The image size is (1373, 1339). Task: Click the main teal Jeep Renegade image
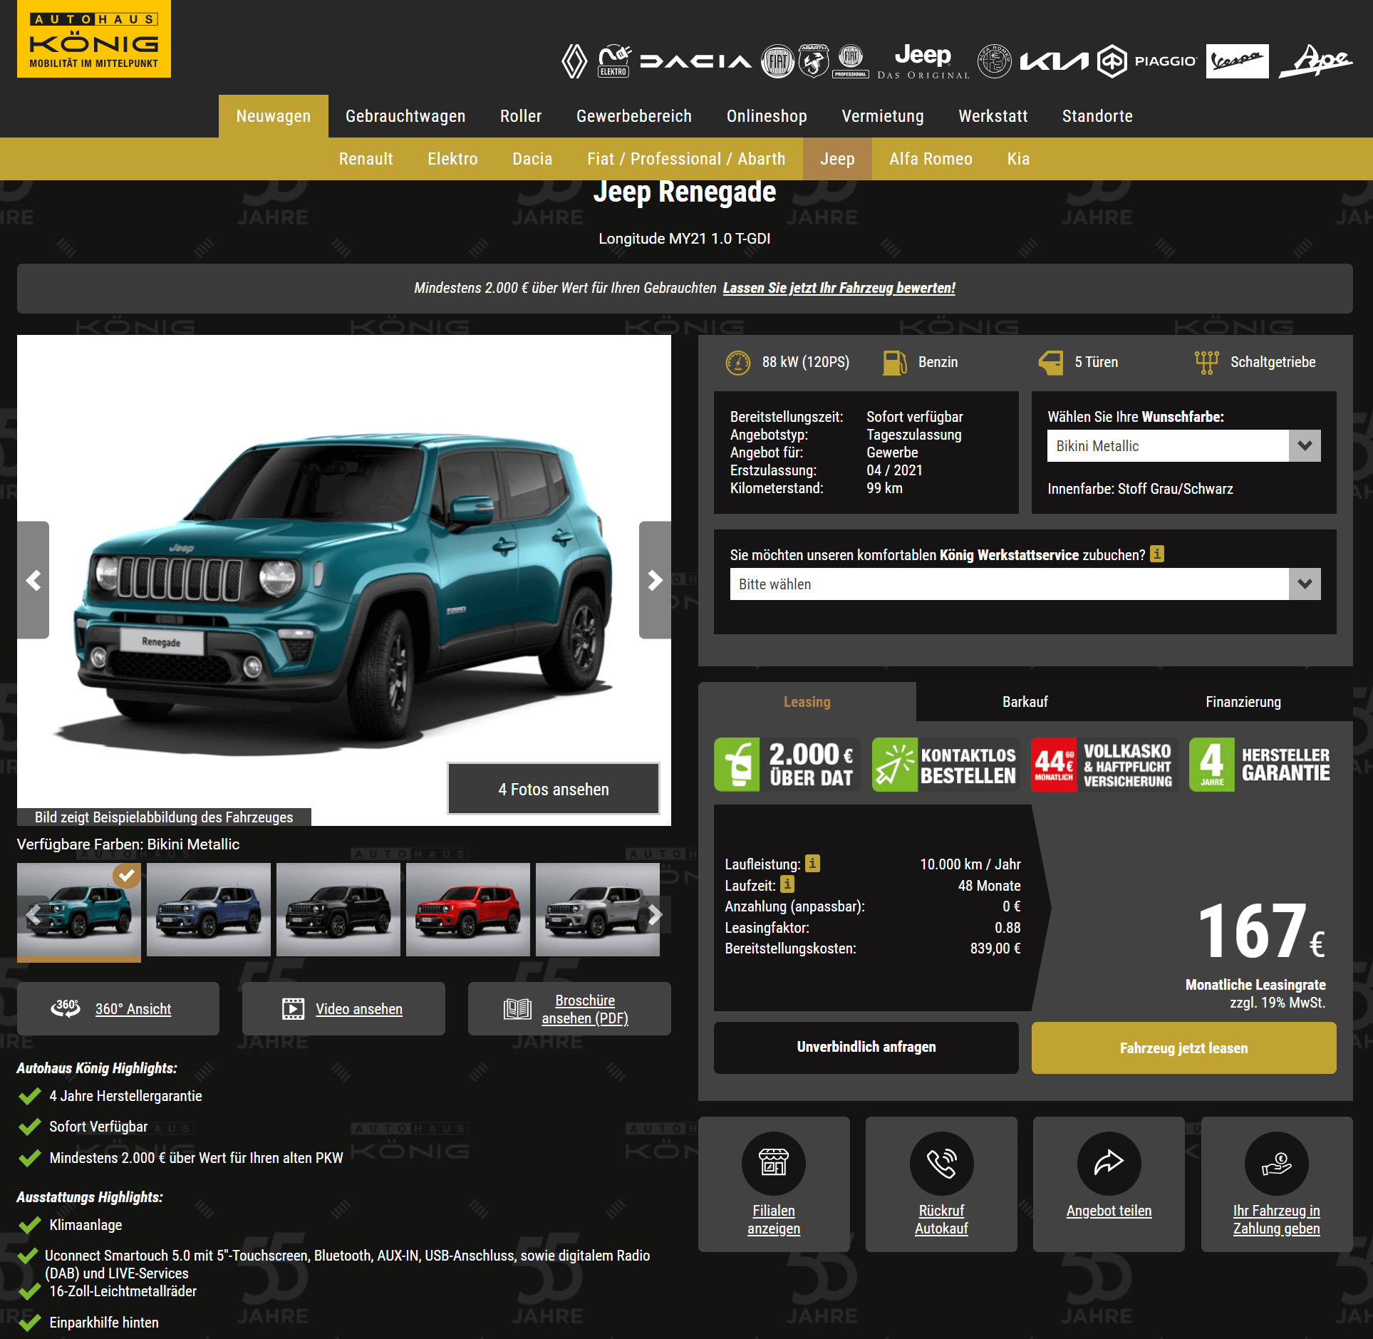(344, 580)
